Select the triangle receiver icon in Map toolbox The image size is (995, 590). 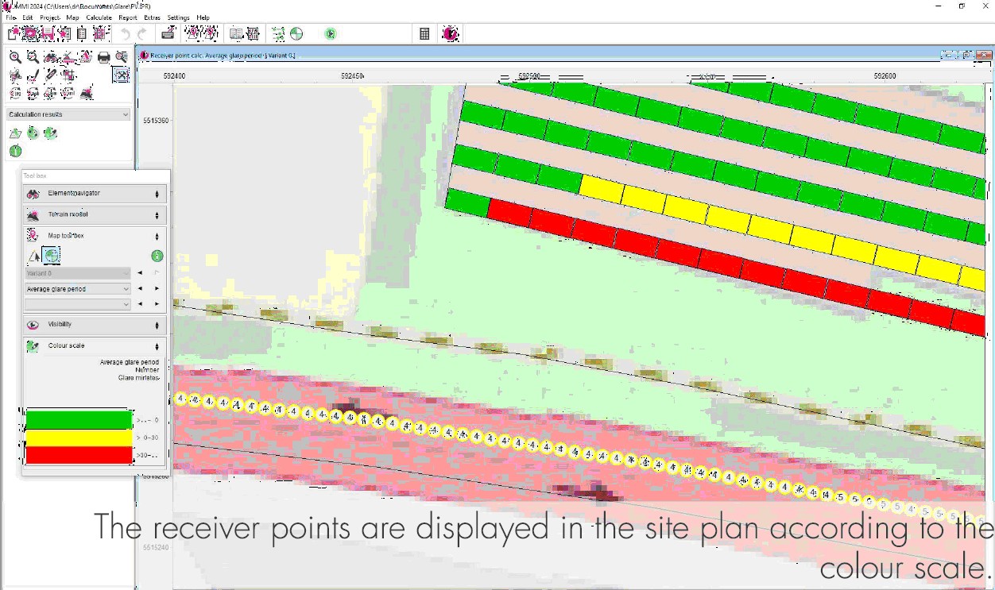click(x=33, y=256)
